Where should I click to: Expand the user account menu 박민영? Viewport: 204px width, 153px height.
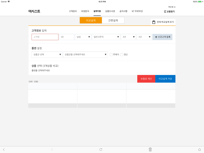[x=172, y=7]
